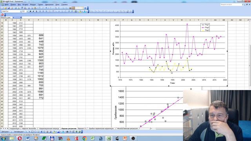251x141 pixels.
Task: Open the Name Box dropdown arrow
Action: [x=13, y=17]
